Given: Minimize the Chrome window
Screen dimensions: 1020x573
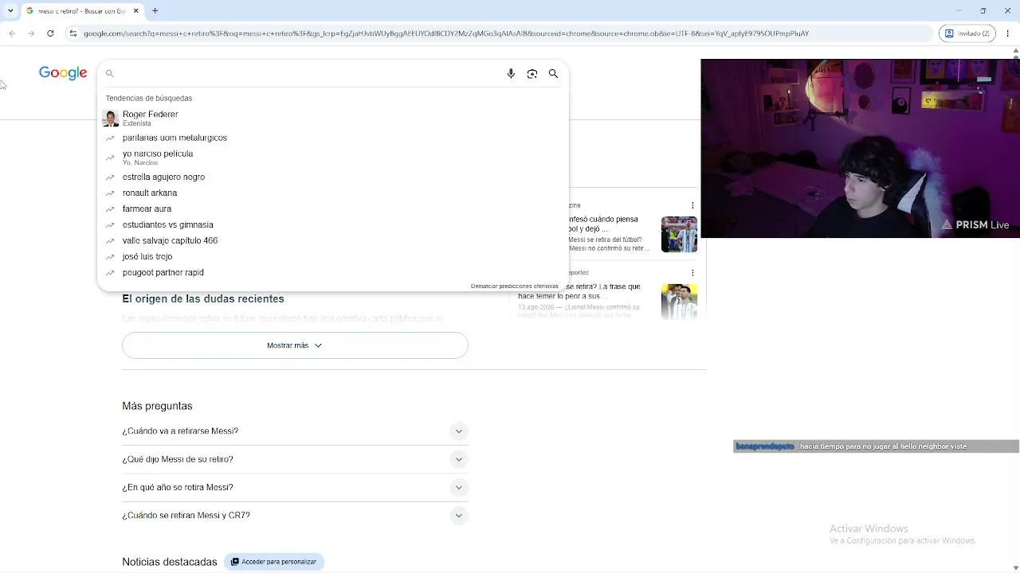Looking at the screenshot, I should point(959,10).
